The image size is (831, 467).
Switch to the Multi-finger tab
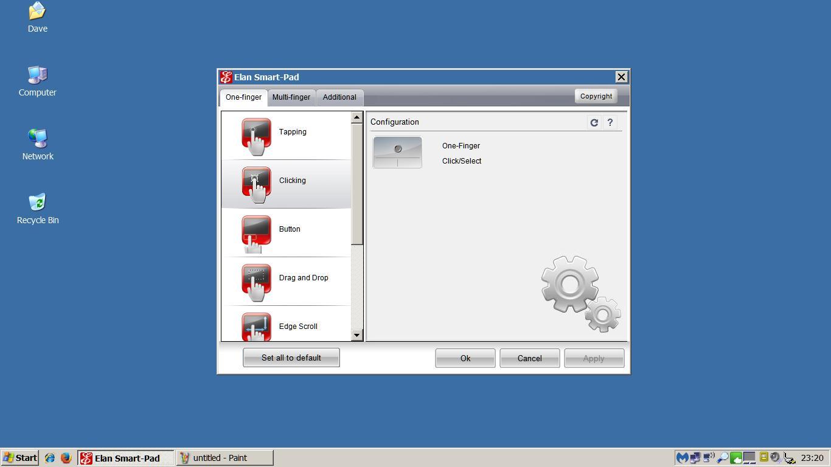click(x=291, y=97)
